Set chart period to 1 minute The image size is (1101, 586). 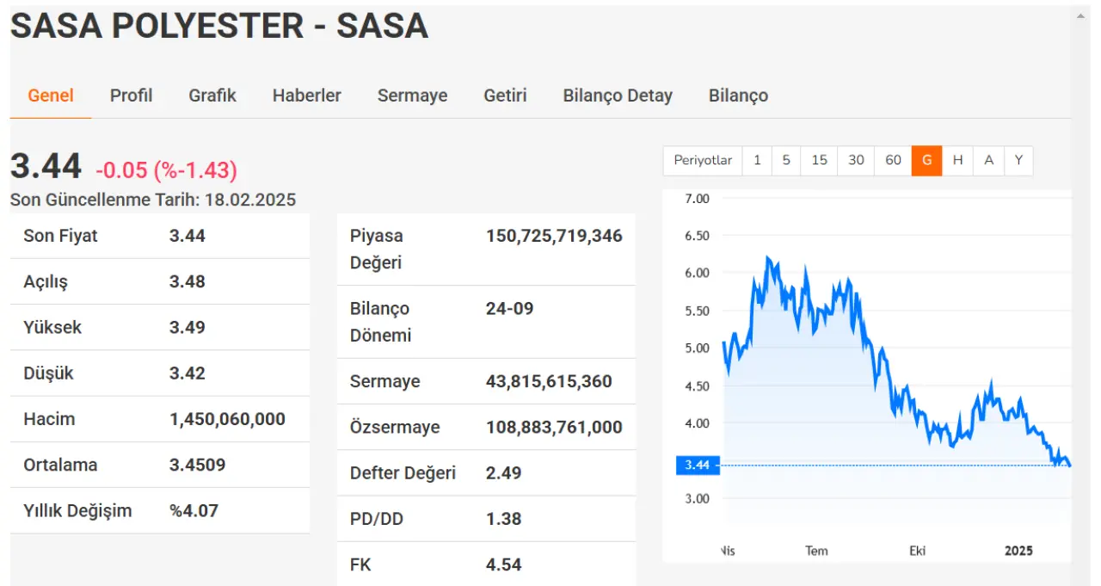coord(757,161)
